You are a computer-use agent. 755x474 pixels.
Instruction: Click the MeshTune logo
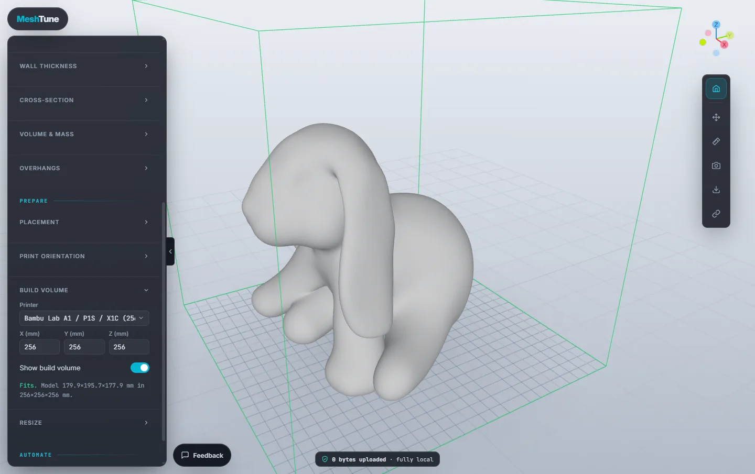coord(38,19)
